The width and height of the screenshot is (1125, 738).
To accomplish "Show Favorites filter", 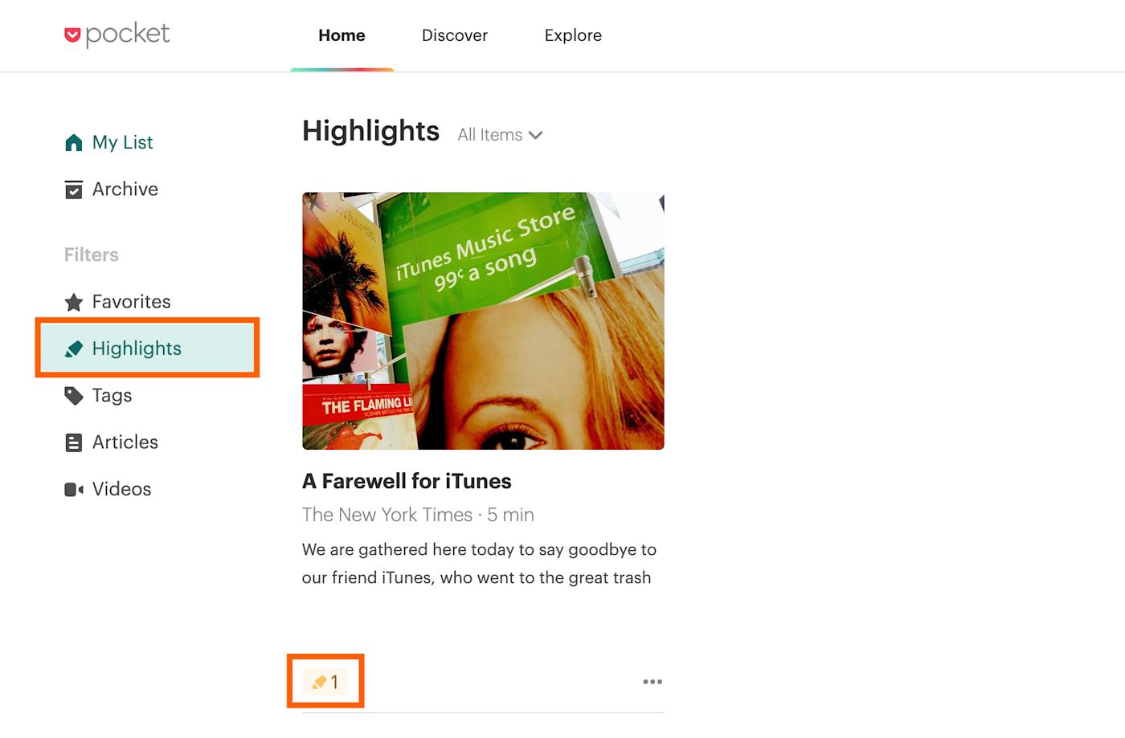I will [x=132, y=302].
